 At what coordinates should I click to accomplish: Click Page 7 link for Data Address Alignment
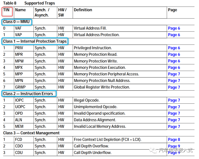pos(174,120)
